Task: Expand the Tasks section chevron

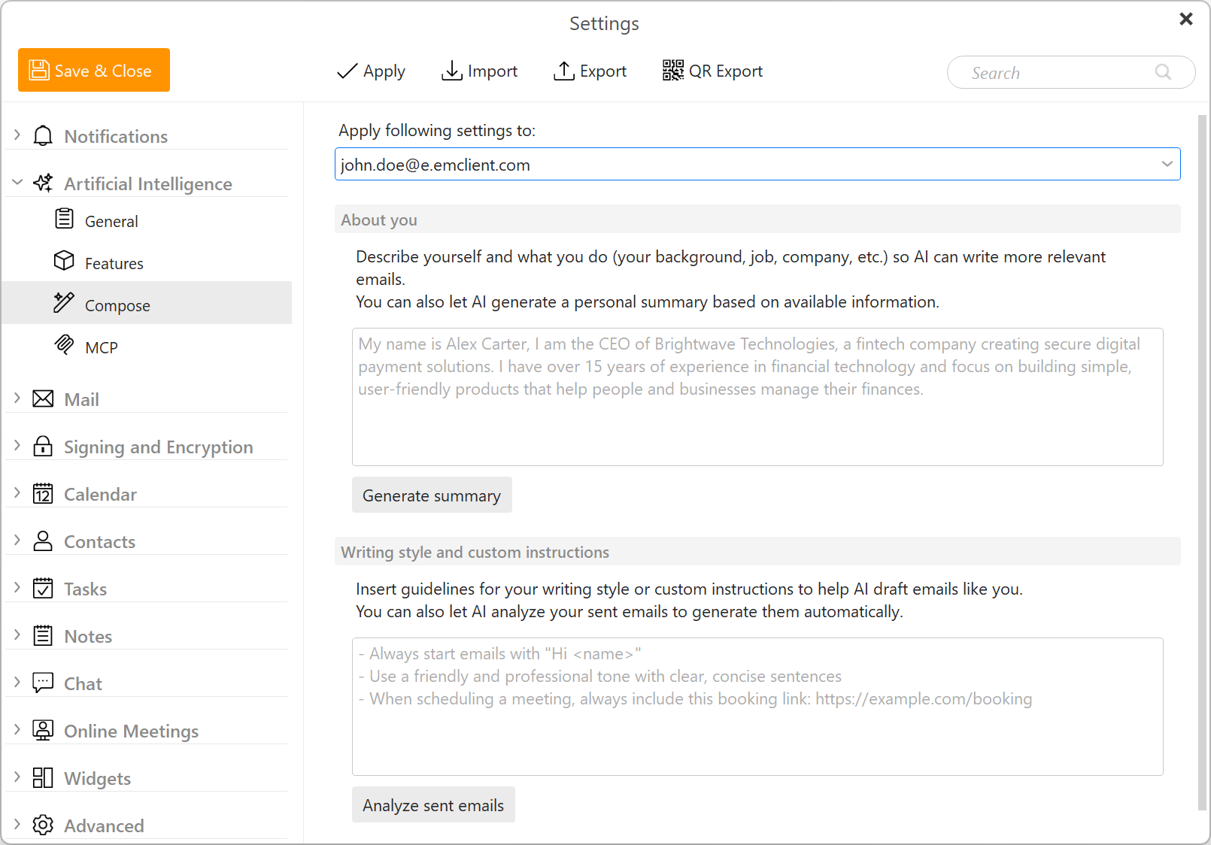Action: (17, 587)
